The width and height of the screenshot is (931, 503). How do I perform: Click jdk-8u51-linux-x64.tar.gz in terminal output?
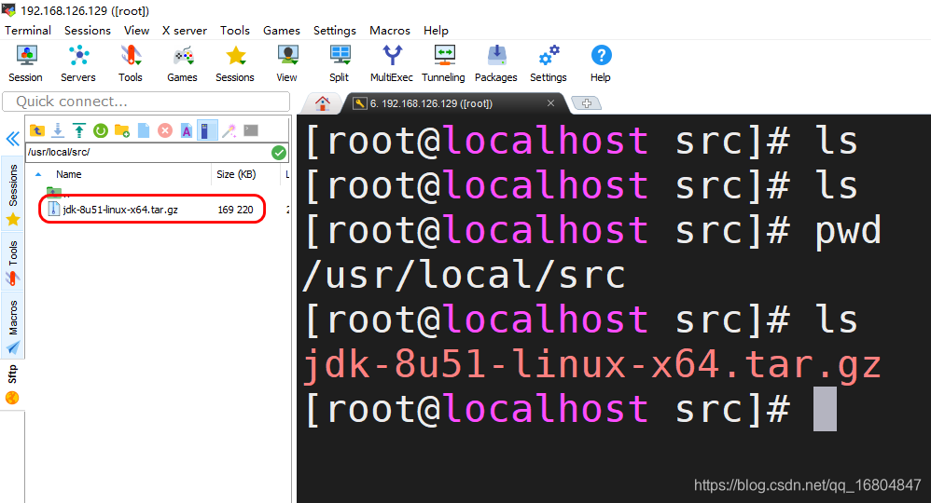coord(592,363)
